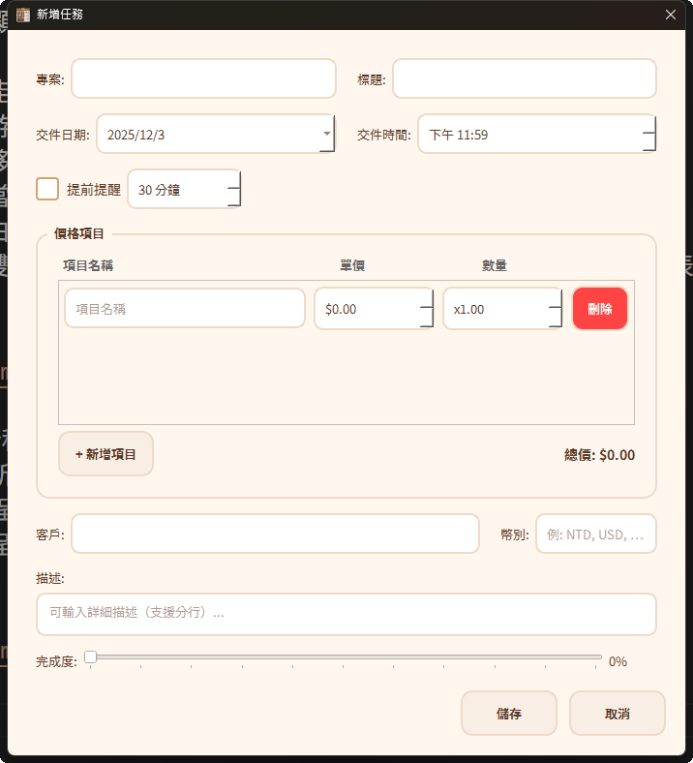Screen dimensions: 693x763
Task: Click the 數量 spinner arrows
Action: coord(556,309)
